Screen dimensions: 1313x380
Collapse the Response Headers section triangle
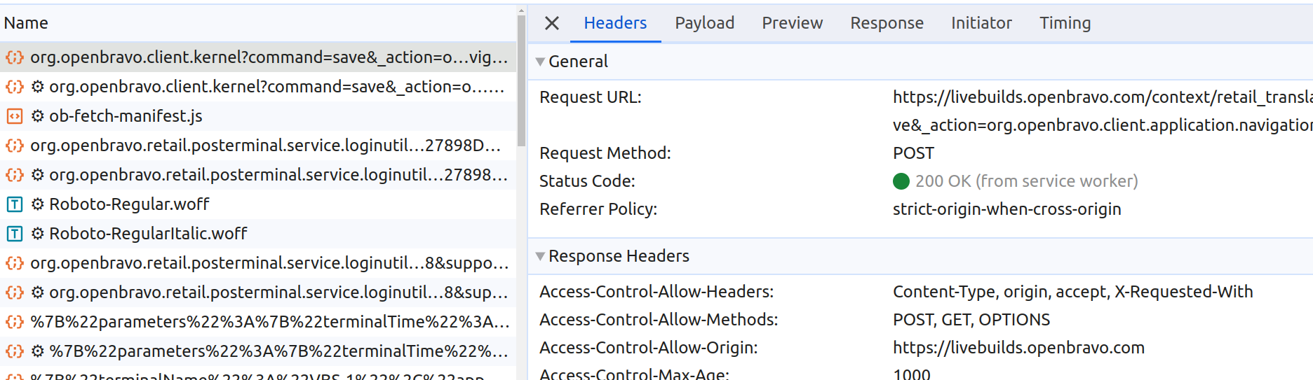(540, 256)
